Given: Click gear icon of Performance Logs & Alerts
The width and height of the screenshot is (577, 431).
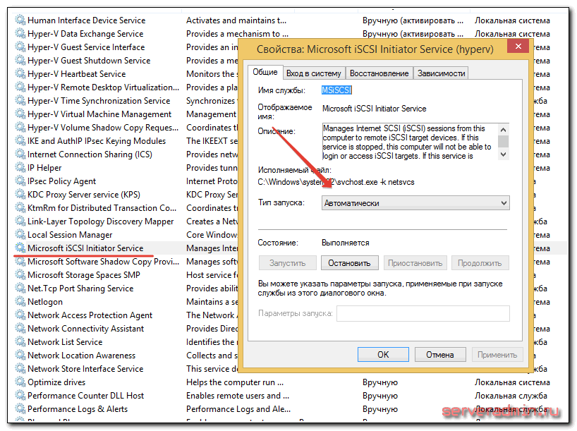Looking at the screenshot, I should click(20, 409).
